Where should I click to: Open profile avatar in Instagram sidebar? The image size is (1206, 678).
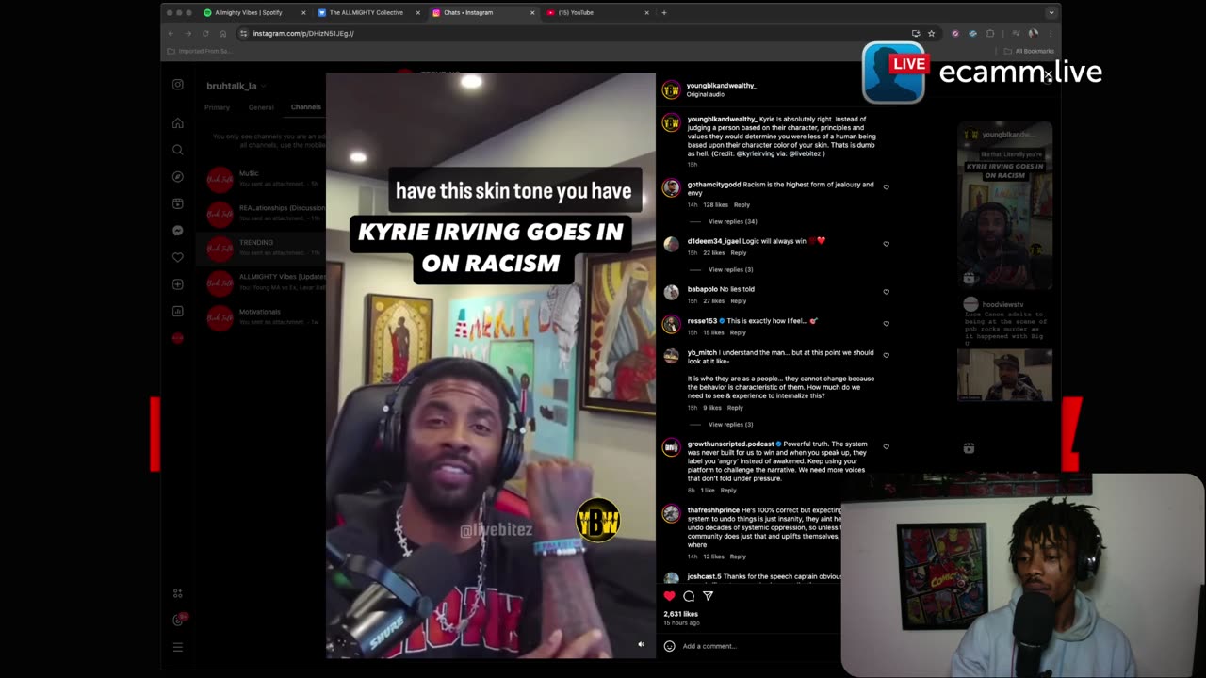pos(177,338)
